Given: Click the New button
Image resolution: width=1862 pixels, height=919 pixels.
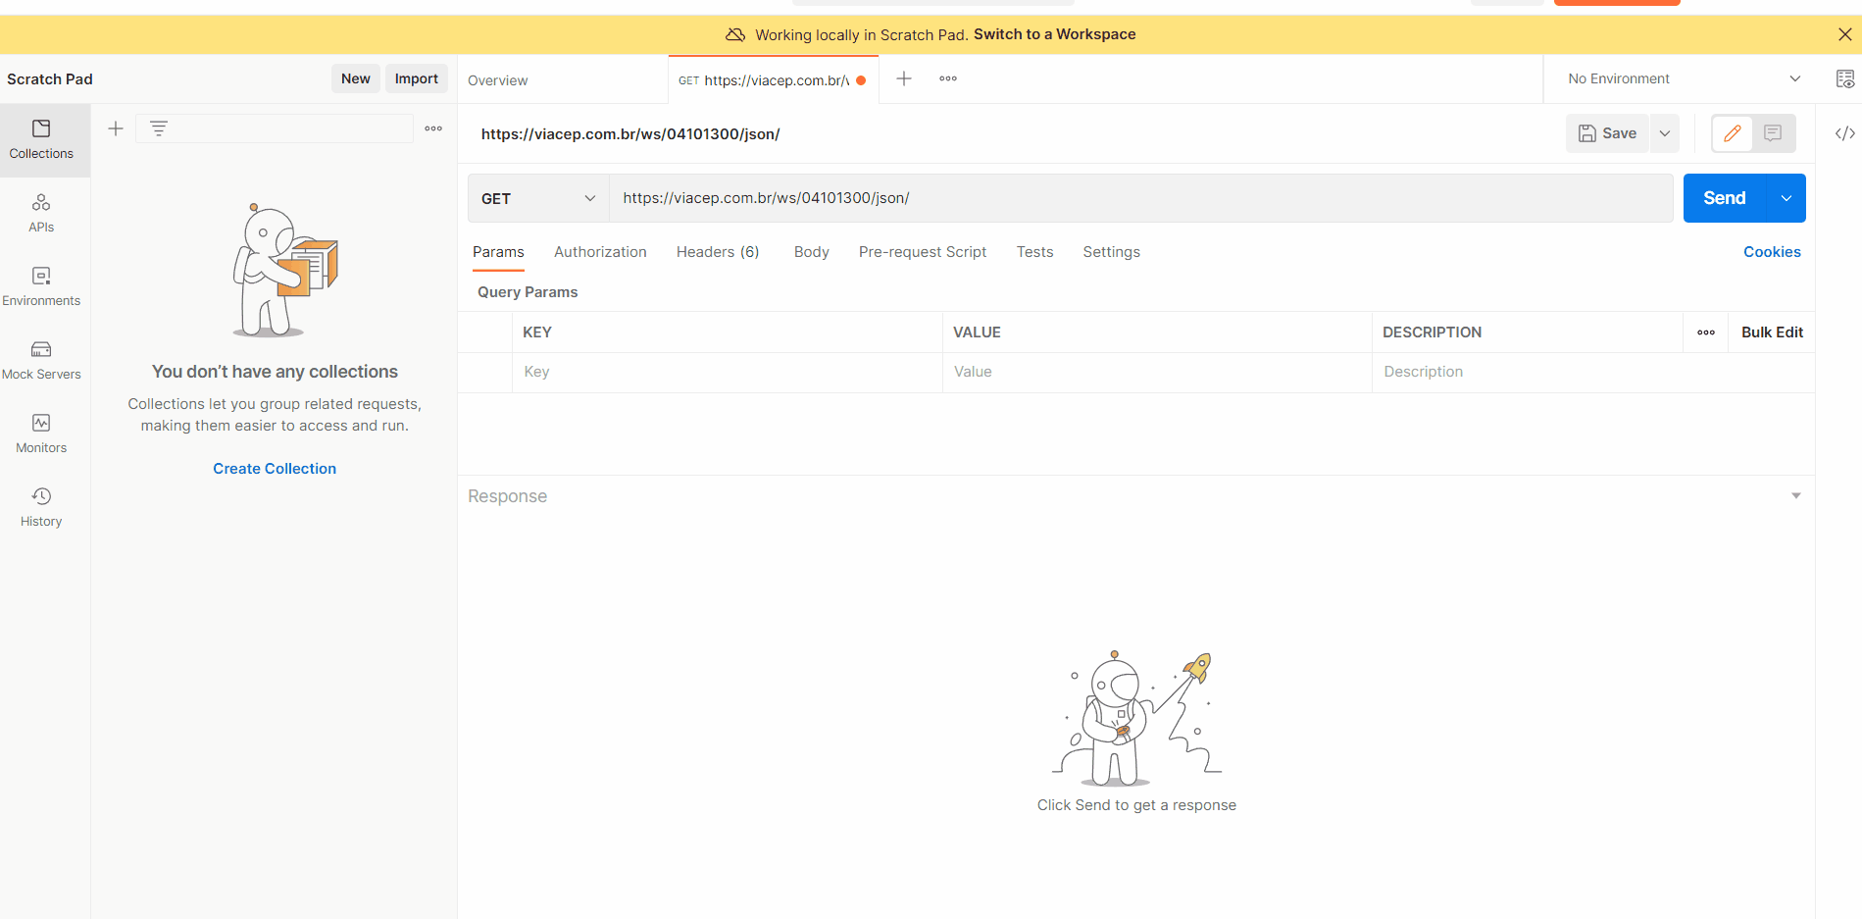Looking at the screenshot, I should [x=356, y=78].
